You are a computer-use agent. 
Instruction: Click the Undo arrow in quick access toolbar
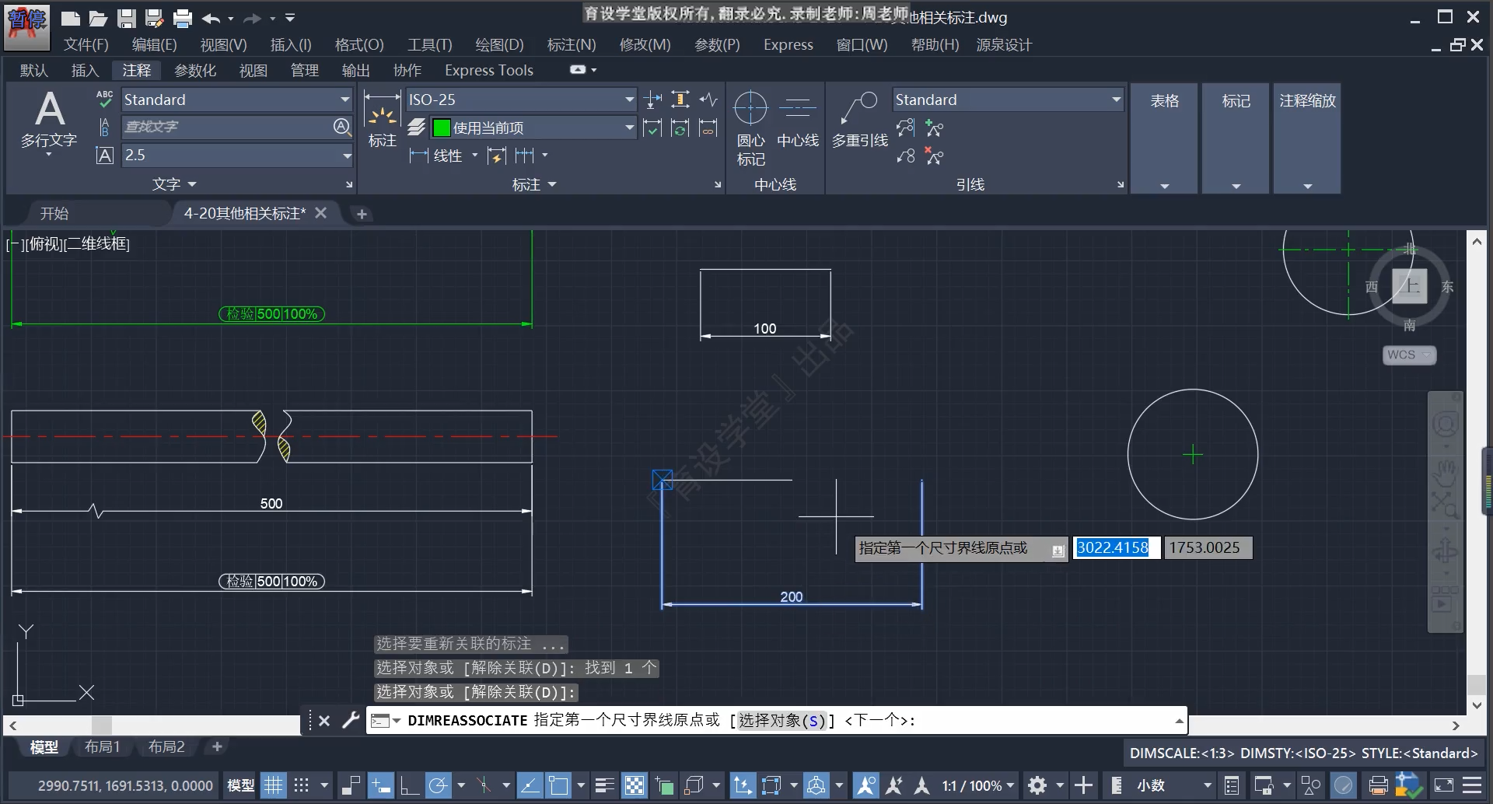(x=211, y=18)
